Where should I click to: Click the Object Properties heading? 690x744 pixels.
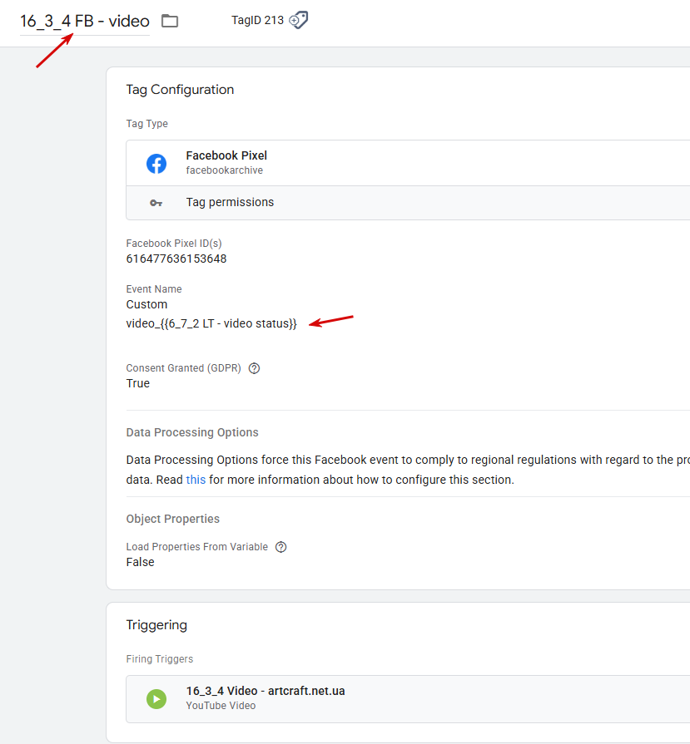pyautogui.click(x=173, y=519)
